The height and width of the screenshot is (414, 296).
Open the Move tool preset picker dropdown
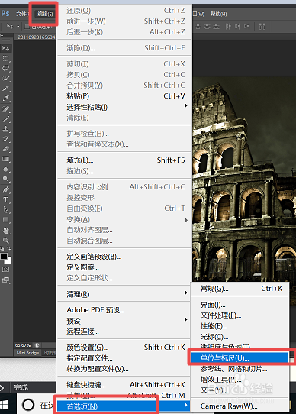[18, 26]
